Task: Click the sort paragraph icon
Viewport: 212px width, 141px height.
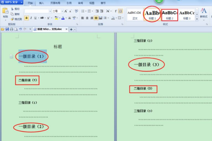Action: pyautogui.click(x=116, y=11)
